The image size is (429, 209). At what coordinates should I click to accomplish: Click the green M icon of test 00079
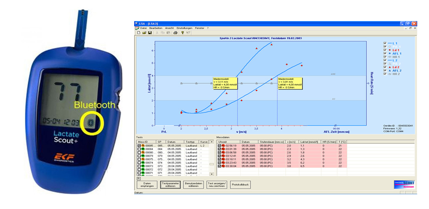pyautogui.click(x=143, y=156)
